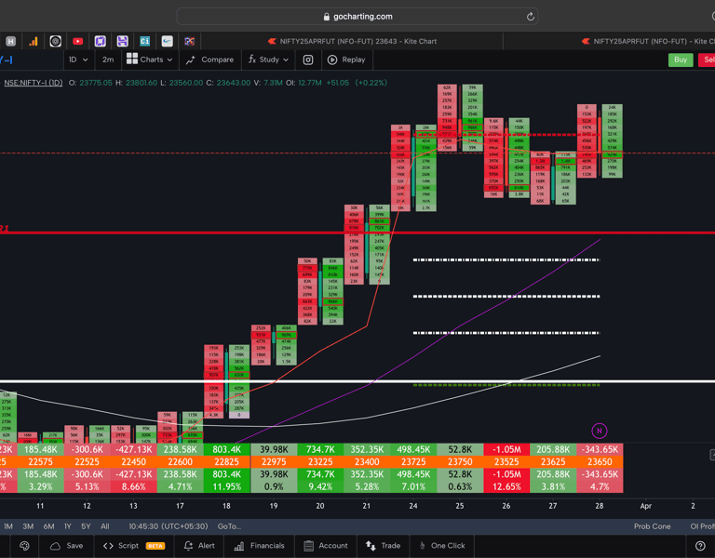The height and width of the screenshot is (558, 715).
Task: Click the 11.95% cell in bottom row
Action: (x=226, y=486)
